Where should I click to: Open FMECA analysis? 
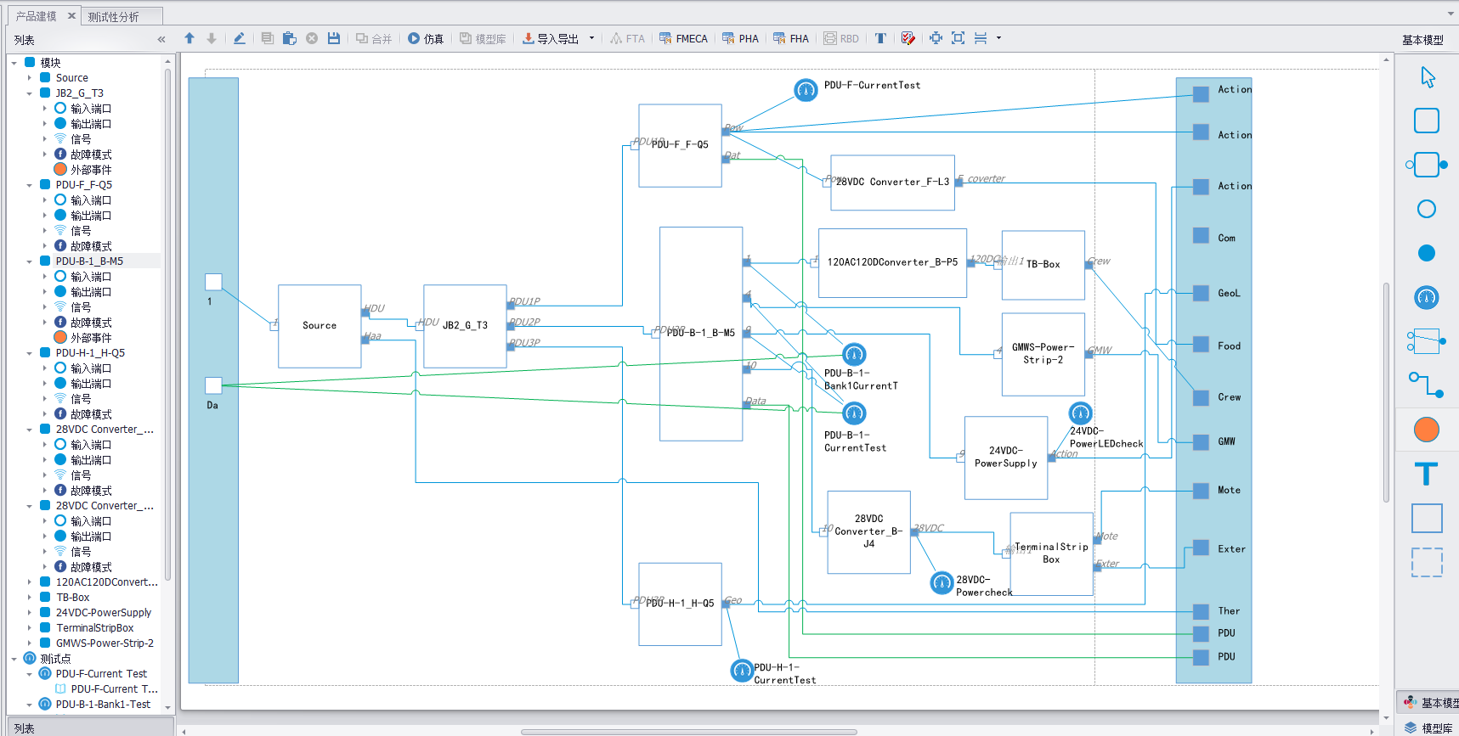684,38
